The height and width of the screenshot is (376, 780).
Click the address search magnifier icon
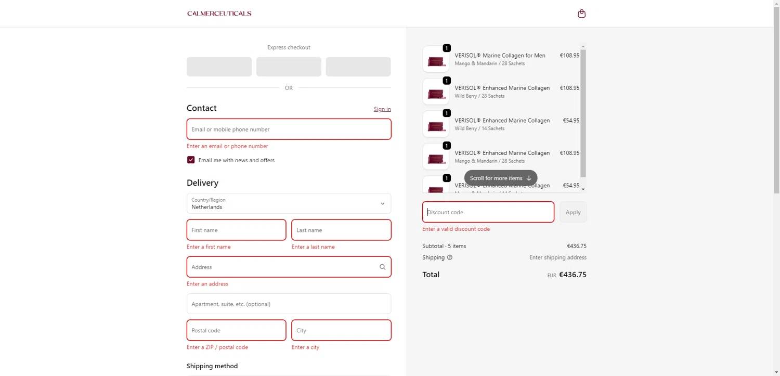(382, 267)
